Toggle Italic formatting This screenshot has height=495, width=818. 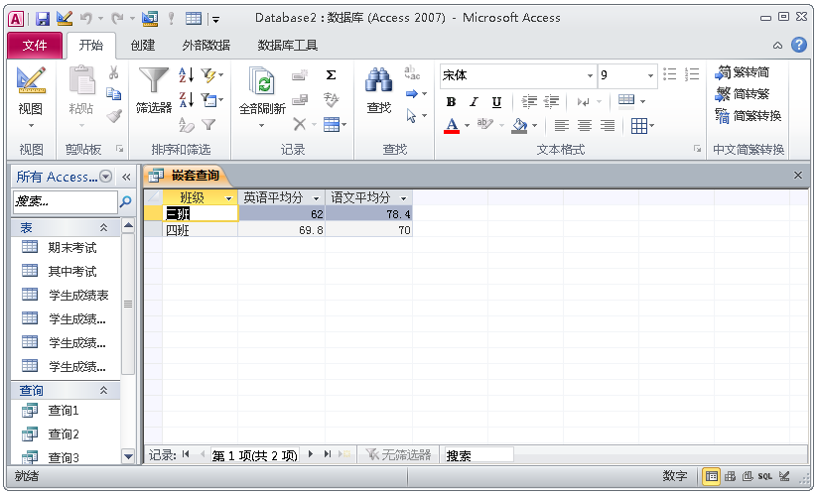(474, 102)
